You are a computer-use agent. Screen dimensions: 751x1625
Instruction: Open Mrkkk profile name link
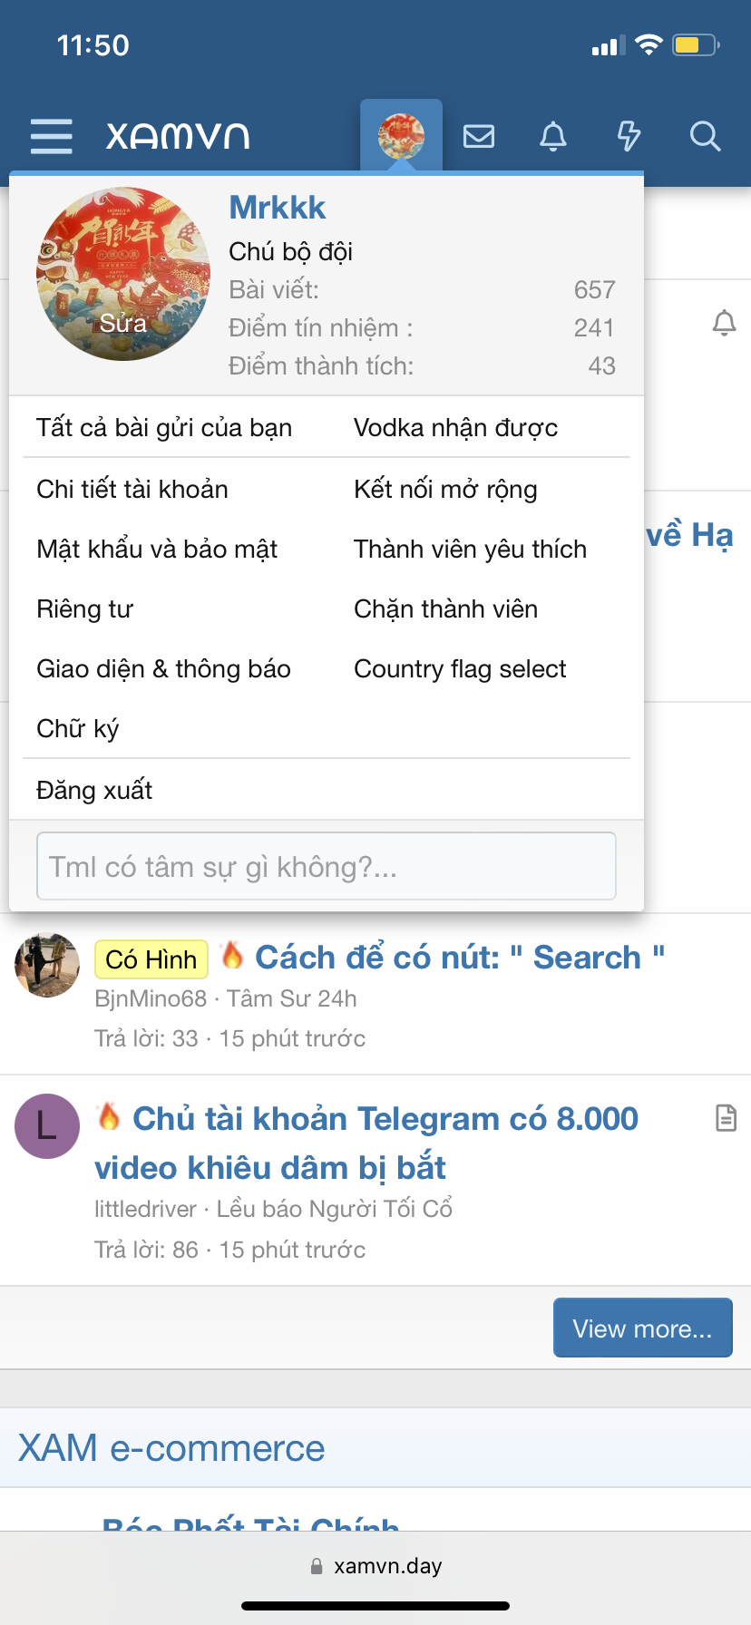point(277,207)
